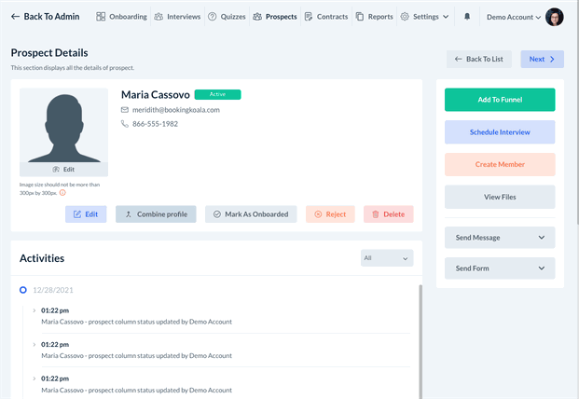The width and height of the screenshot is (579, 399).
Task: Click the Combine profile button
Action: click(x=156, y=214)
